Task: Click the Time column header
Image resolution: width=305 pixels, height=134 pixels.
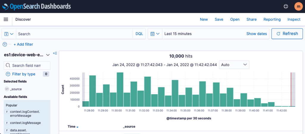Action: coord(71,127)
